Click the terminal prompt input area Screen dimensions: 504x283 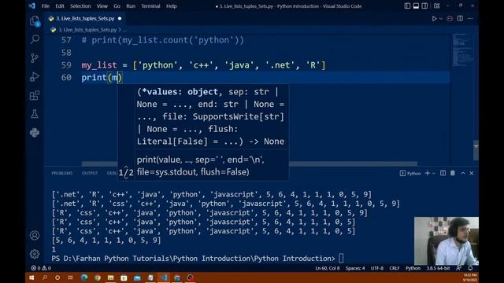tap(341, 259)
